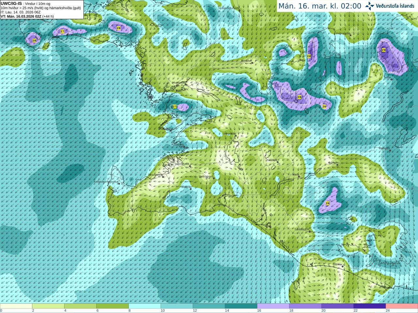Click the 'UWC/IG-IS' model label
The width and height of the screenshot is (418, 313).
11,4
